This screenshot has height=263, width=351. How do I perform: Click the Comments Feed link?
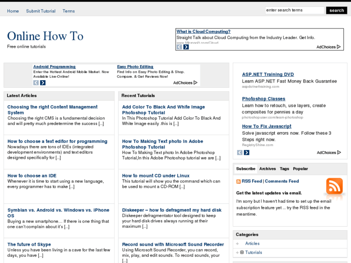282,181
